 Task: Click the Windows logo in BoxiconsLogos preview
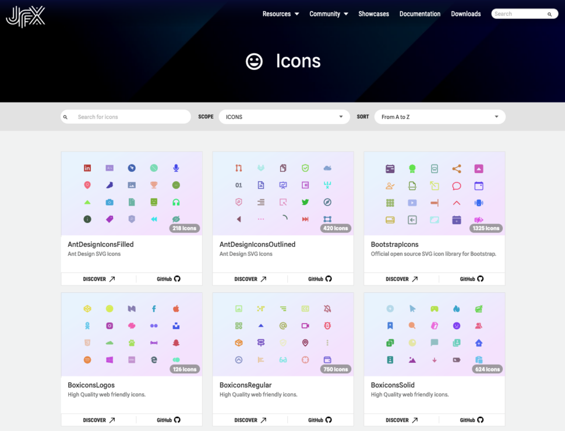coord(110,359)
